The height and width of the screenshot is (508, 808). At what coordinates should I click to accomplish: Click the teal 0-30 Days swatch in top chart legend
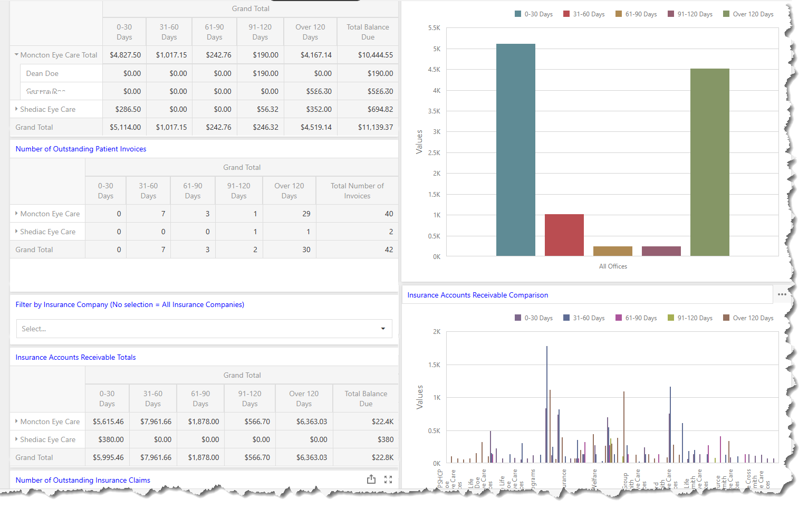[x=518, y=14]
